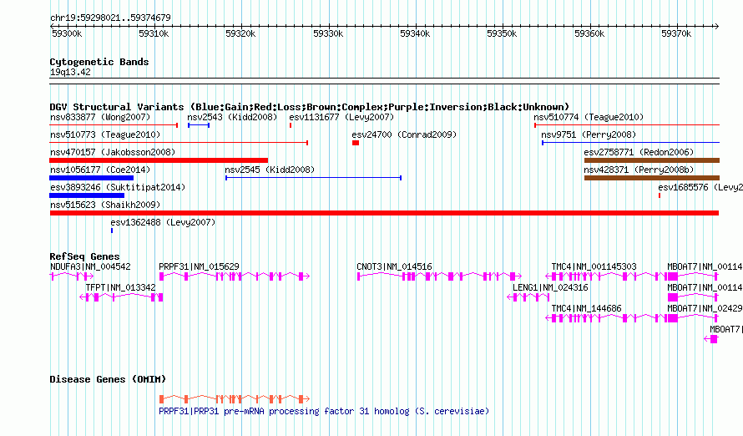743x436 pixels.
Task: Click the 59330k ruler tick label
Action: [328, 33]
